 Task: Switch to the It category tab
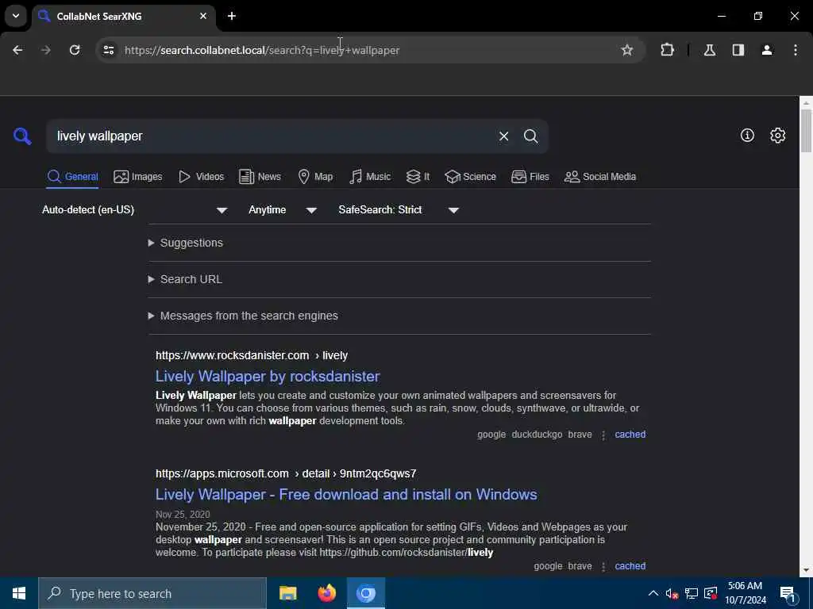[x=418, y=177]
